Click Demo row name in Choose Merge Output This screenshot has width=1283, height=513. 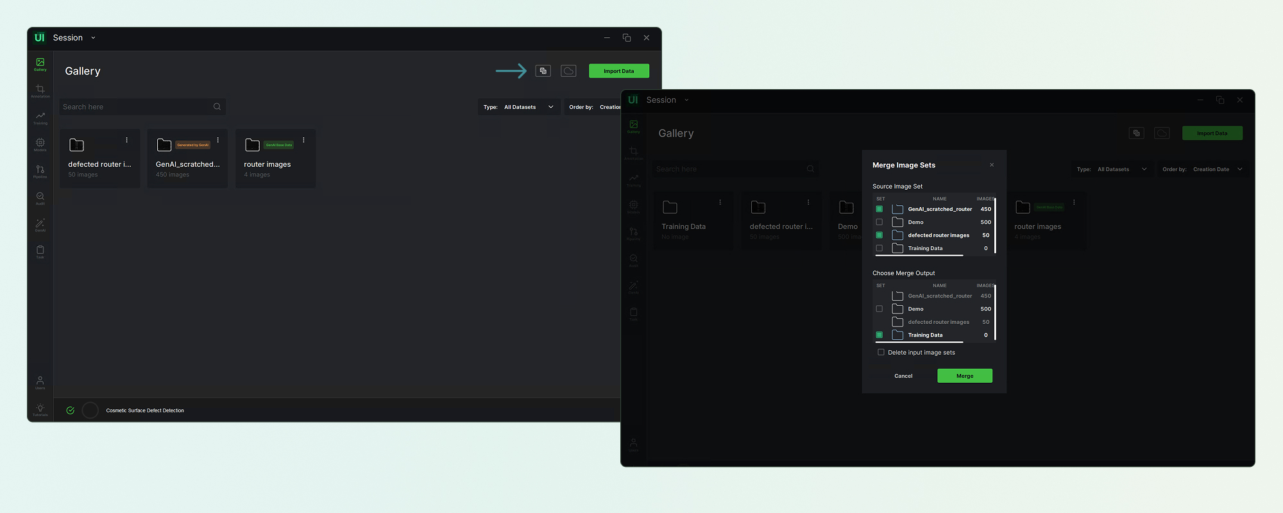[x=915, y=309]
